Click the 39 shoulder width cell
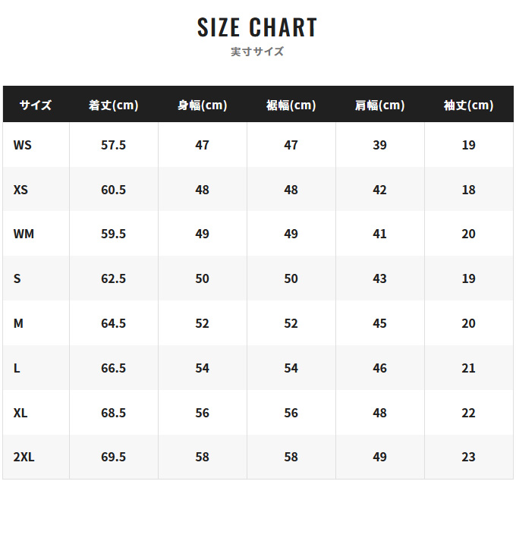The width and height of the screenshot is (516, 541). (x=379, y=145)
